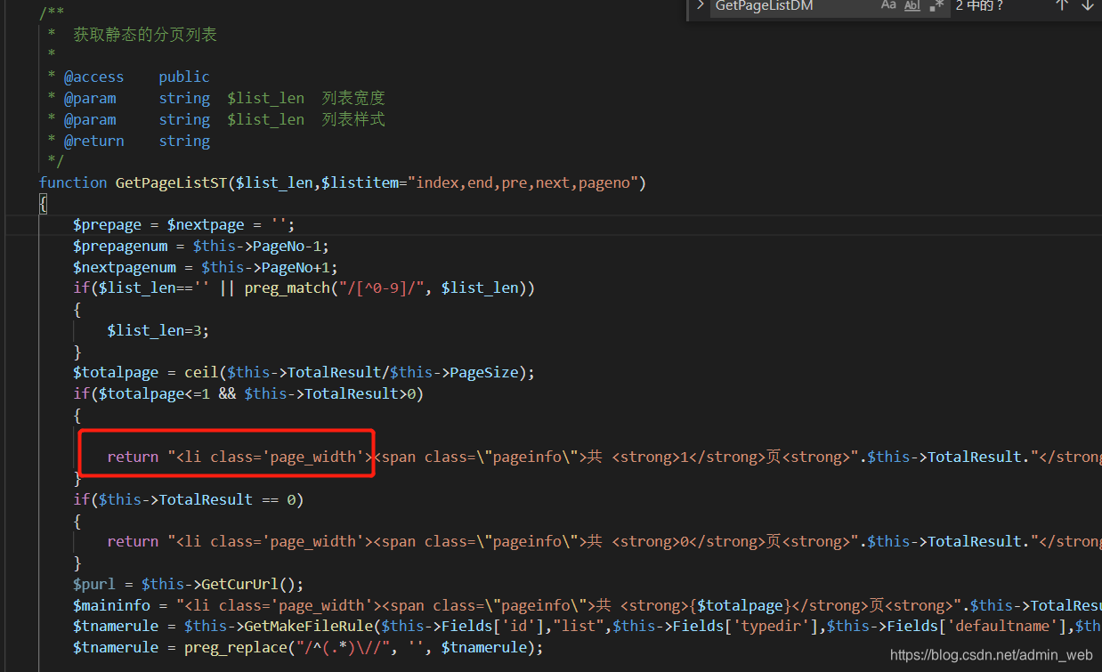Focus the find input containing GetPageListDM
Image resolution: width=1102 pixels, height=672 pixels.
tap(792, 6)
